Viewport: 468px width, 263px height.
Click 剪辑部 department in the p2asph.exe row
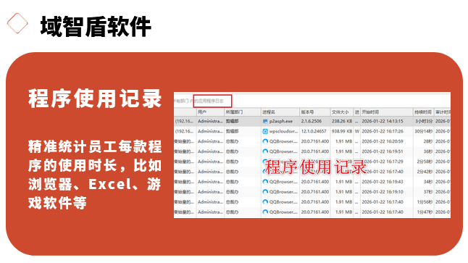233,121
